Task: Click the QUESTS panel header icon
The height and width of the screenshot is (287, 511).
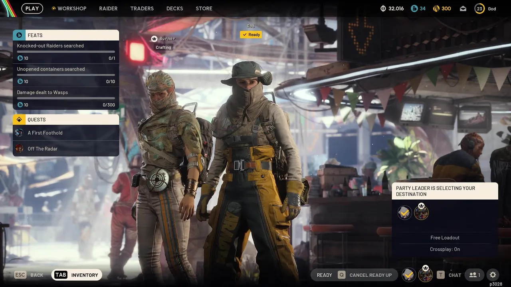Action: pyautogui.click(x=19, y=120)
